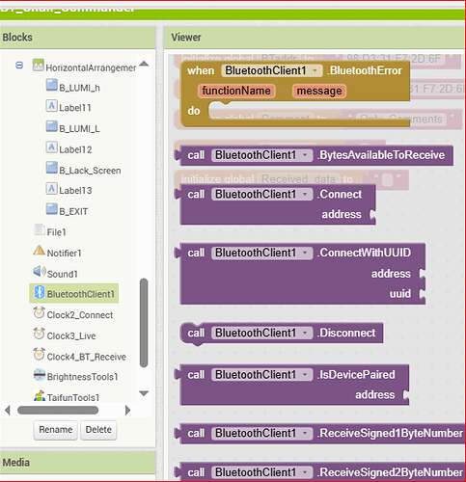Image resolution: width=466 pixels, height=482 pixels.
Task: Open component dropdown in BluetoothError event block
Action: coord(315,70)
